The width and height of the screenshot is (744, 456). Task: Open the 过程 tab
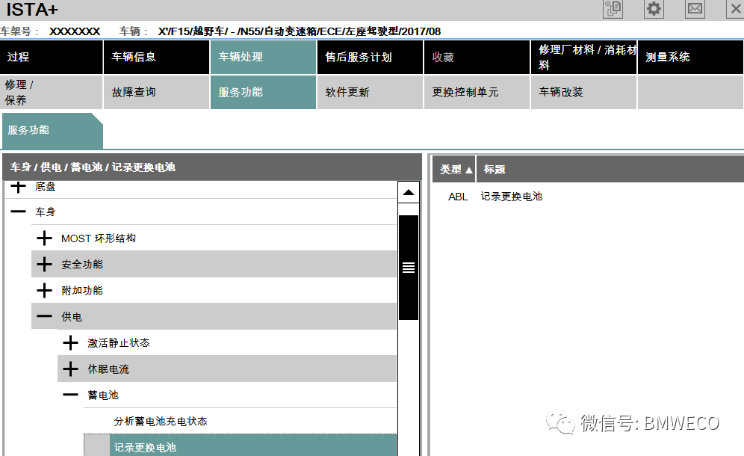coord(52,57)
